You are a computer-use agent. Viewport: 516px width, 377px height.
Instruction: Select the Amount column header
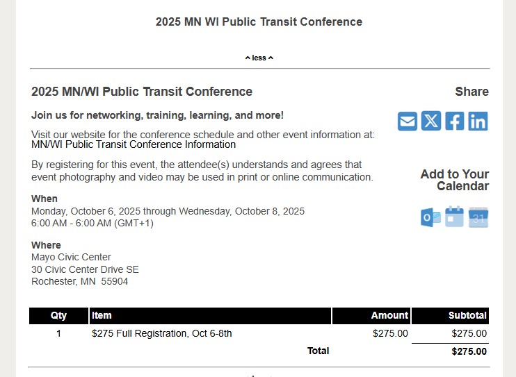tap(371, 315)
